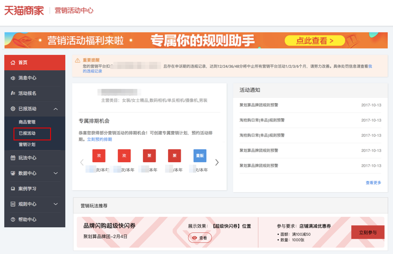Select 已报活动 submenu item
Image resolution: width=393 pixels, height=254 pixels.
(x=27, y=133)
